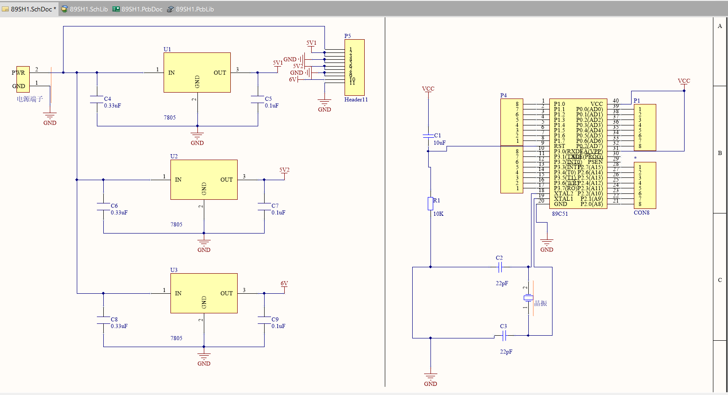Image resolution: width=728 pixels, height=395 pixels.
Task: Click the '0.33uF' value beside C4
Action: point(112,105)
